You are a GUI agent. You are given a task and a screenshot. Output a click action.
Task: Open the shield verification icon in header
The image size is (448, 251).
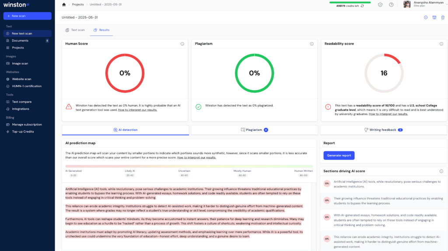tap(380, 4)
